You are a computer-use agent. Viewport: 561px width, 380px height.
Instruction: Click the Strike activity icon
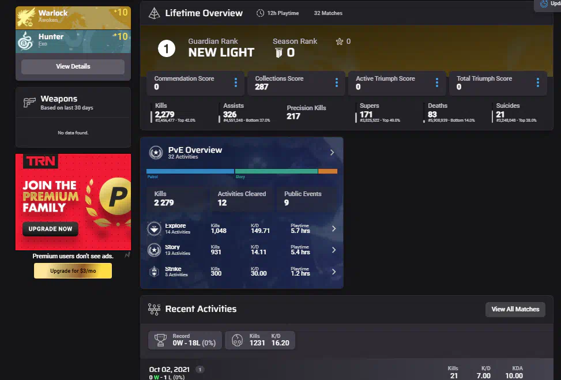[x=155, y=272]
